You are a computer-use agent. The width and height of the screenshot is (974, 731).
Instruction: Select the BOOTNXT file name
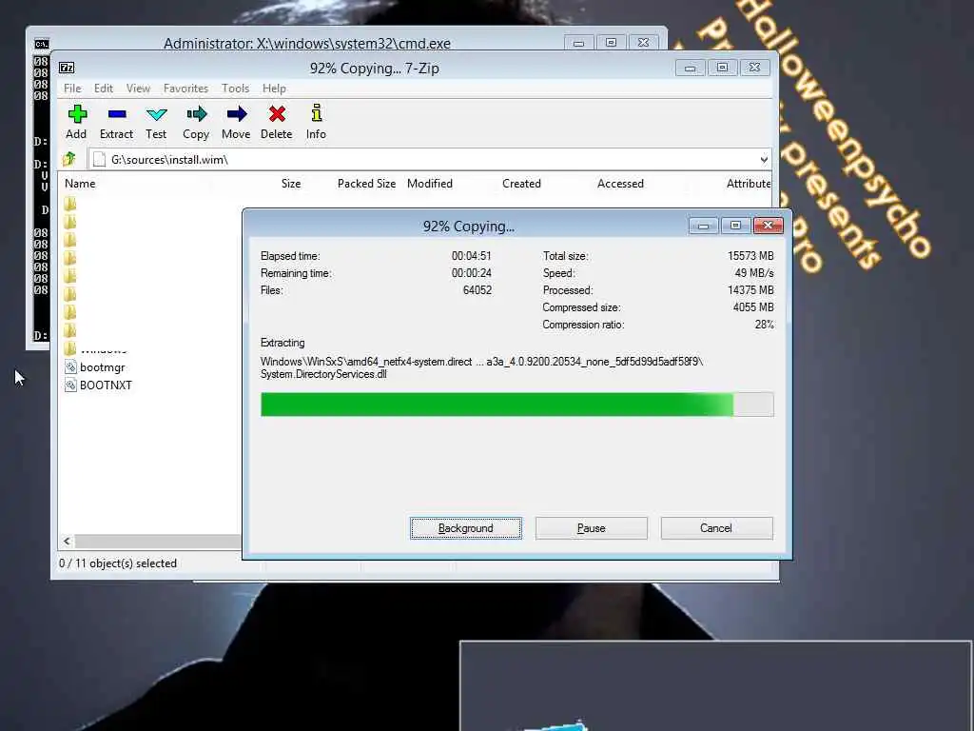pos(107,385)
